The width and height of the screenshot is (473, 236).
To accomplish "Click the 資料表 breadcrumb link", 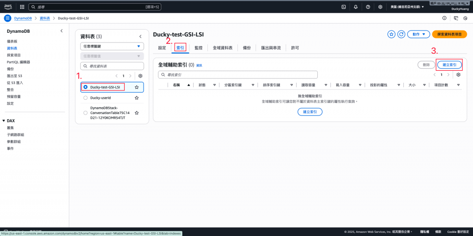I will point(45,18).
